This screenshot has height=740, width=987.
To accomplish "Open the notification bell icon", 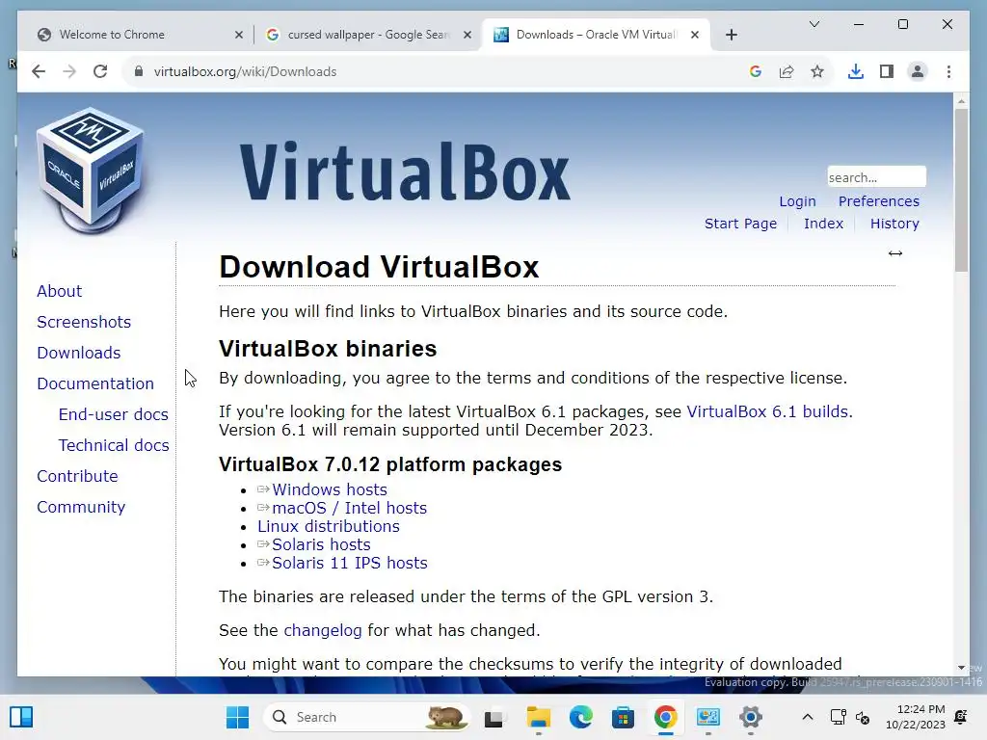I will pyautogui.click(x=961, y=717).
